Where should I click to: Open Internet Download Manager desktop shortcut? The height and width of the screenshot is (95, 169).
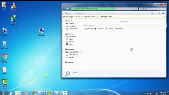tap(14, 20)
